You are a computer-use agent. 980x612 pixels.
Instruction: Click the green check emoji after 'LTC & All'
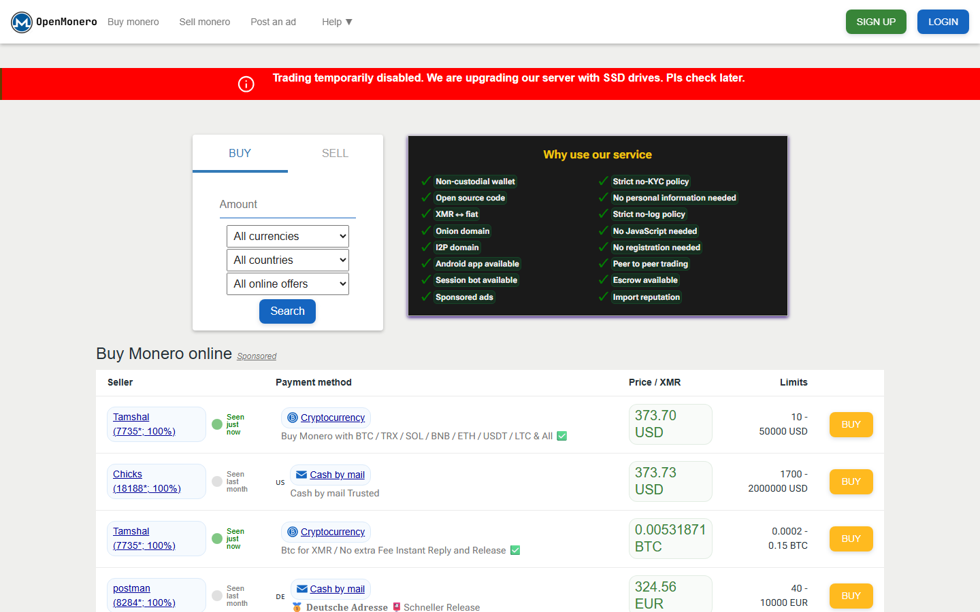[562, 436]
